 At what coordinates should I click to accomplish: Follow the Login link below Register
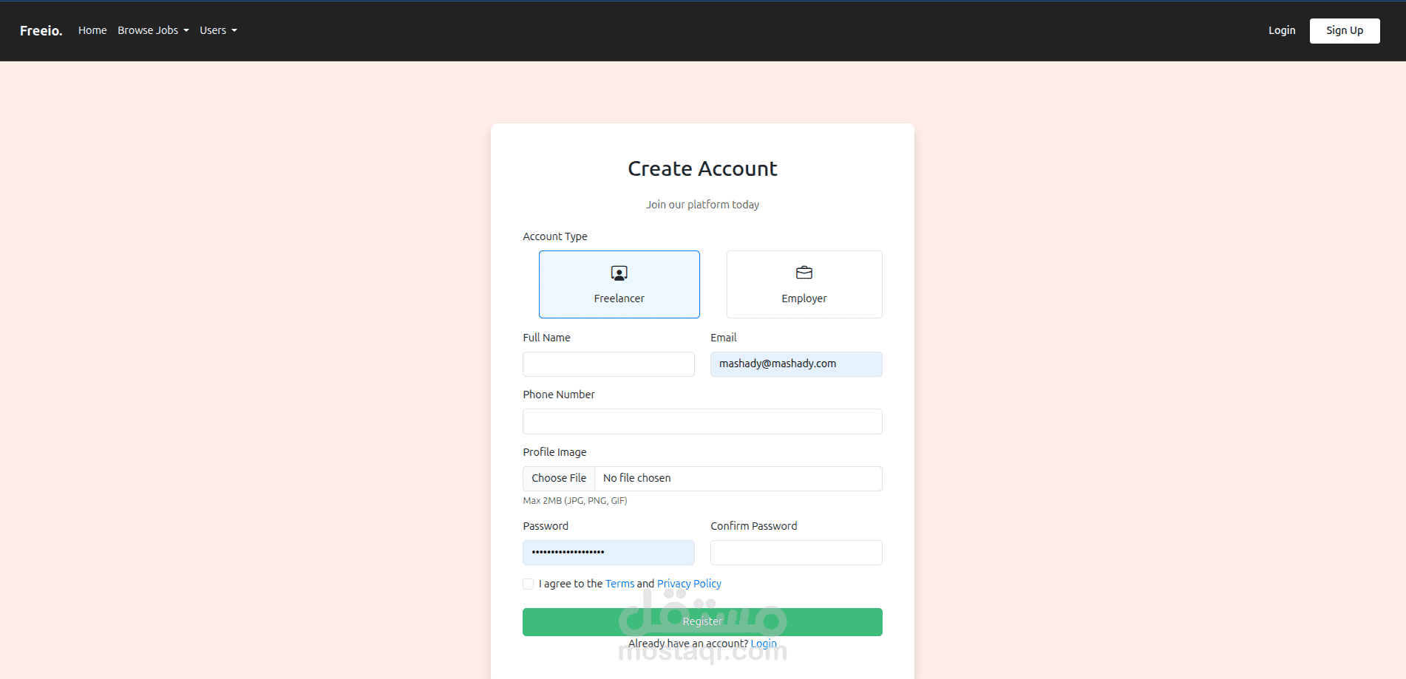click(x=764, y=644)
